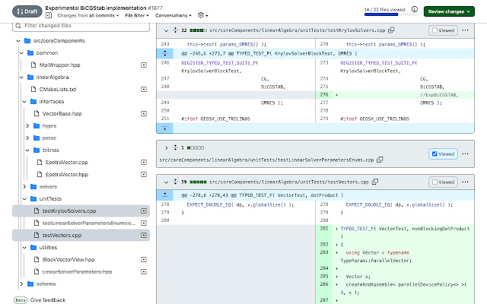Toggle the file tree sidebar icon
This screenshot has height=304, width=487.
(49, 15)
